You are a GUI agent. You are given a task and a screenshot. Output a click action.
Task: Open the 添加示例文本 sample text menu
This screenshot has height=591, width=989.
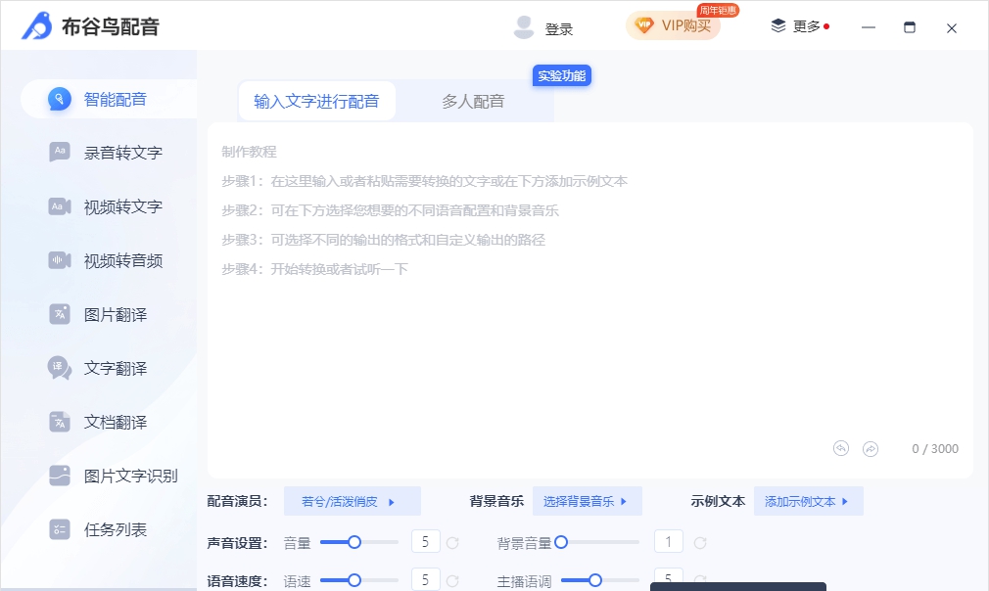(x=808, y=500)
